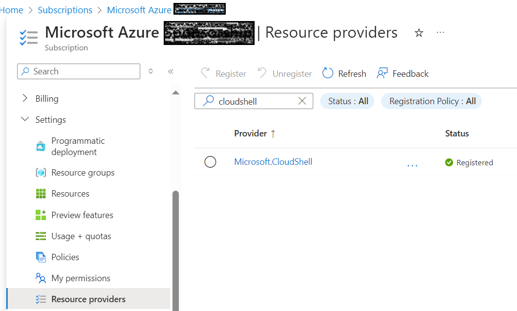Sort by Provider column header
This screenshot has width=517, height=311.
coord(255,133)
